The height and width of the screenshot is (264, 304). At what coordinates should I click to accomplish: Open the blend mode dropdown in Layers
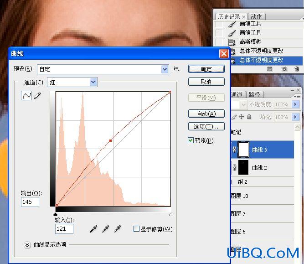243,104
